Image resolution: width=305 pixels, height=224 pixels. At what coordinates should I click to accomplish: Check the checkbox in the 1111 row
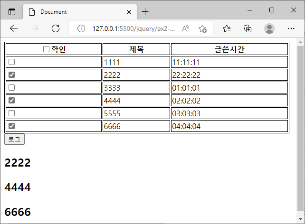point(12,62)
